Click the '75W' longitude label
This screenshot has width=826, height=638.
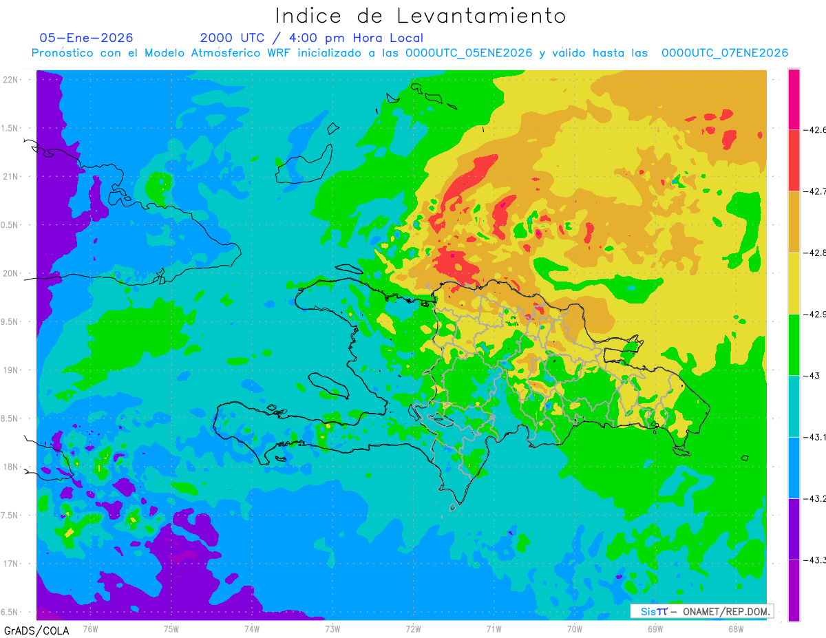coord(171,628)
